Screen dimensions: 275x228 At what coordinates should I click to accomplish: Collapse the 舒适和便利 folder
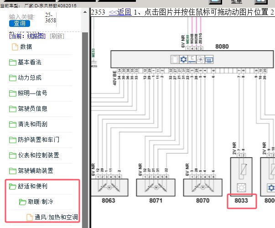tap(32, 186)
